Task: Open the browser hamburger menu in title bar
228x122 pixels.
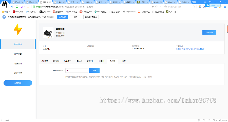Action: (205, 2)
